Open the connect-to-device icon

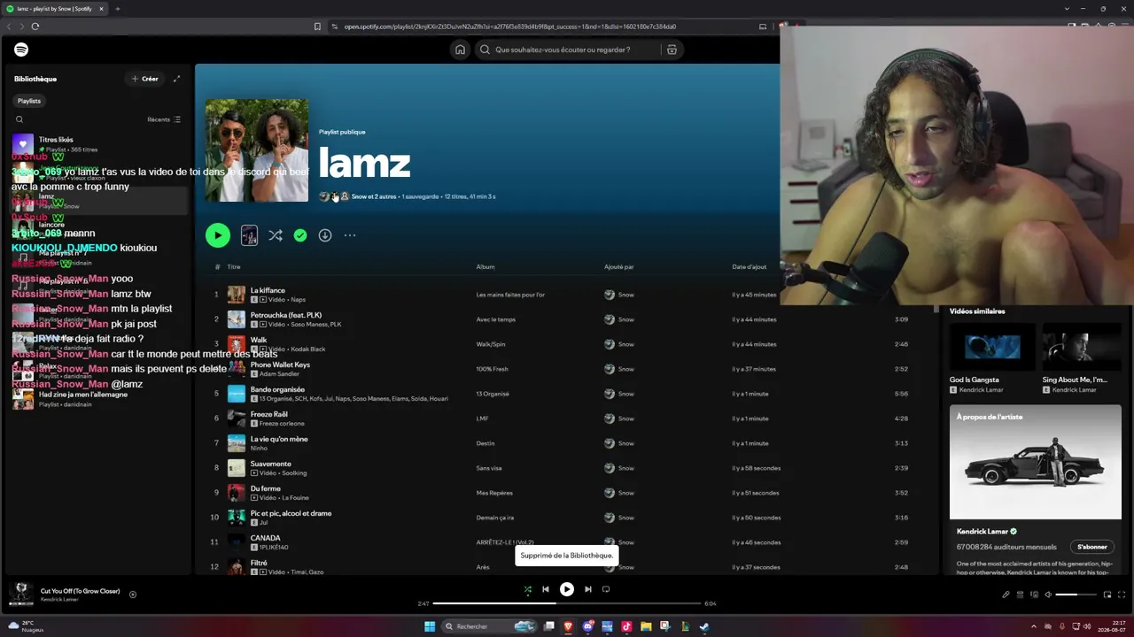[x=1034, y=595]
